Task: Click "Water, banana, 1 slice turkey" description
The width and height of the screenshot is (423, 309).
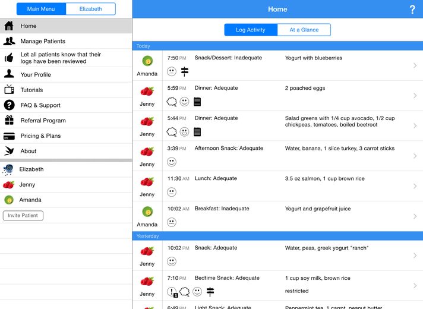Action: point(340,149)
